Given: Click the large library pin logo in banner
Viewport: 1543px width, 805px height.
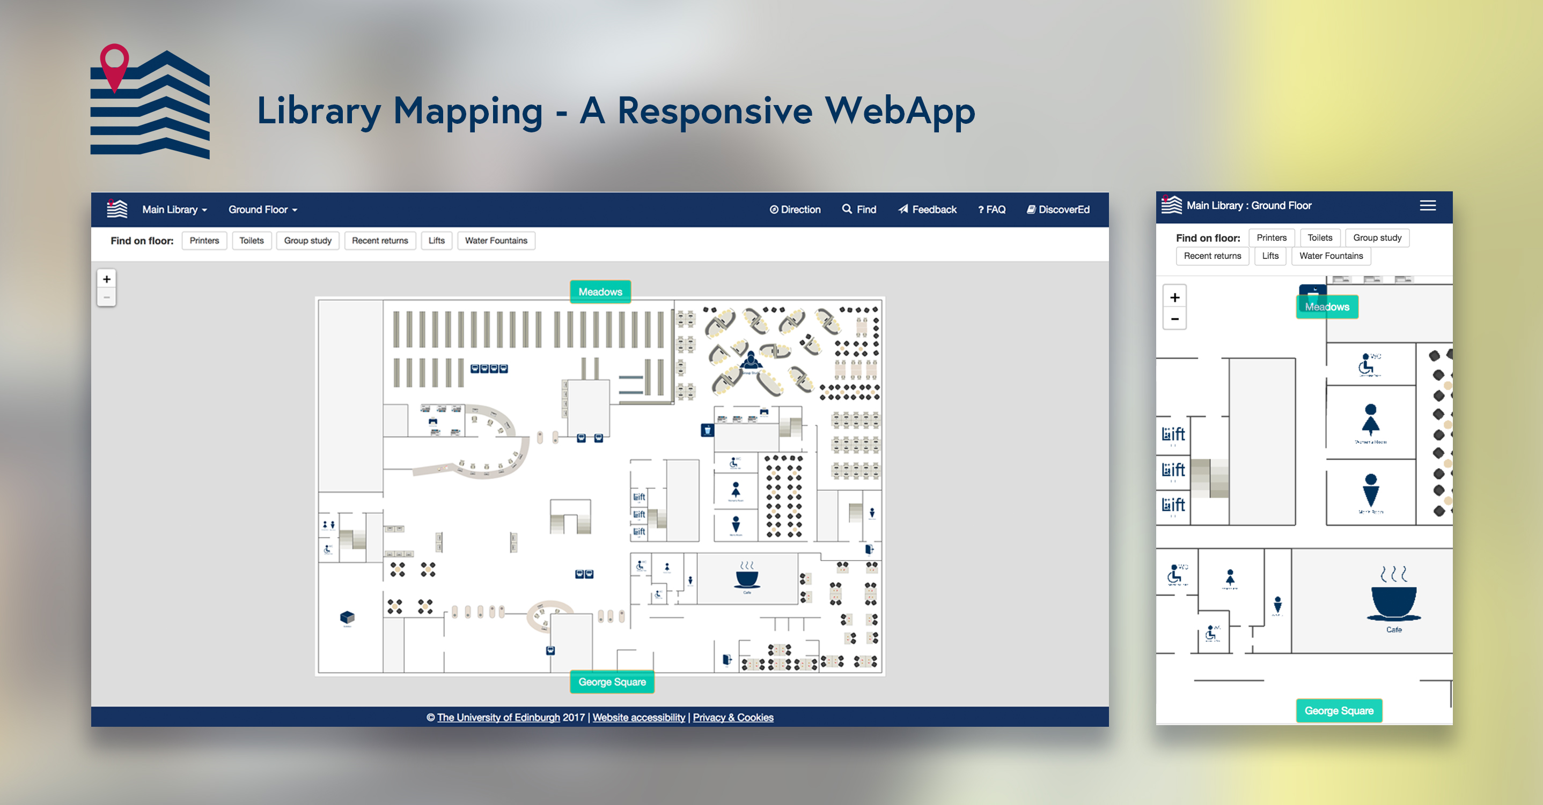Looking at the screenshot, I should click(150, 102).
